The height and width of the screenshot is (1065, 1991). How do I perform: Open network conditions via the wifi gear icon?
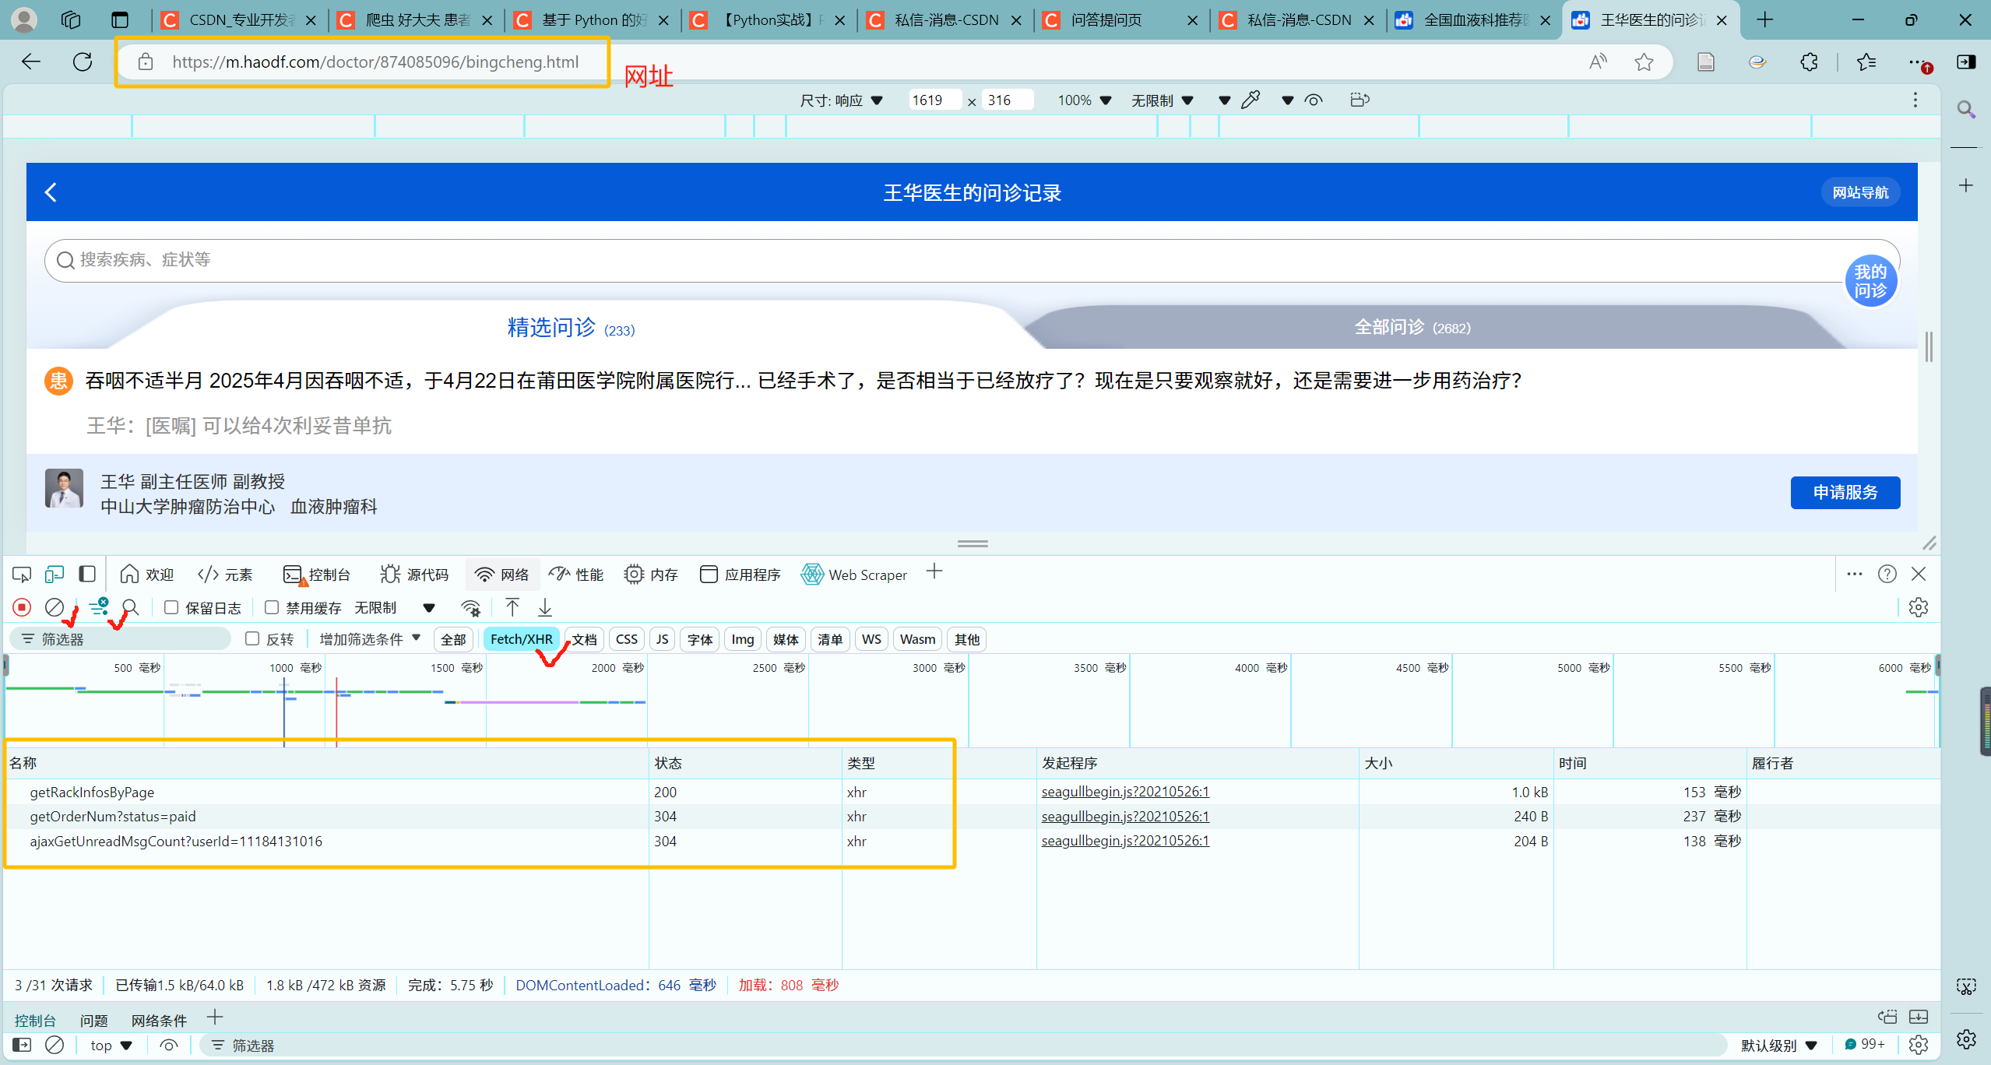click(x=471, y=607)
